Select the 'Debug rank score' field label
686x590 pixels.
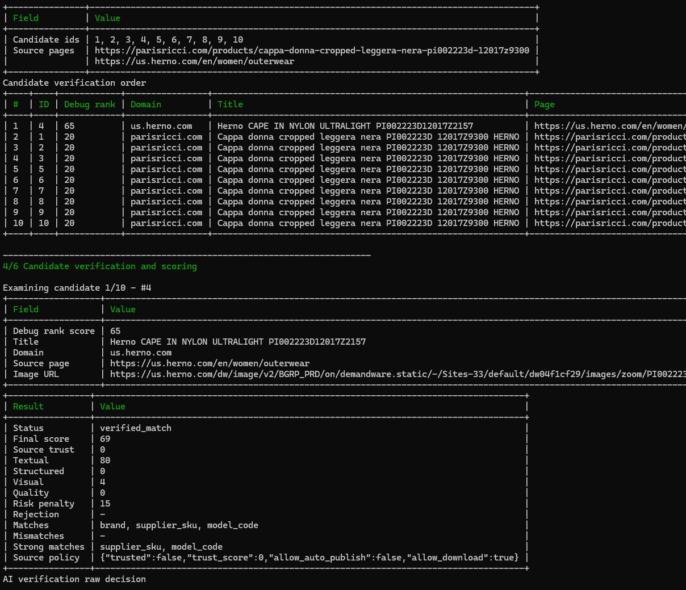coord(54,331)
